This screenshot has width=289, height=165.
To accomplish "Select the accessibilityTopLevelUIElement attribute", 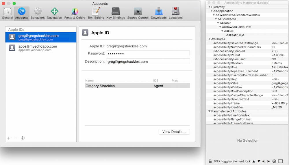I will click(x=247, y=71).
